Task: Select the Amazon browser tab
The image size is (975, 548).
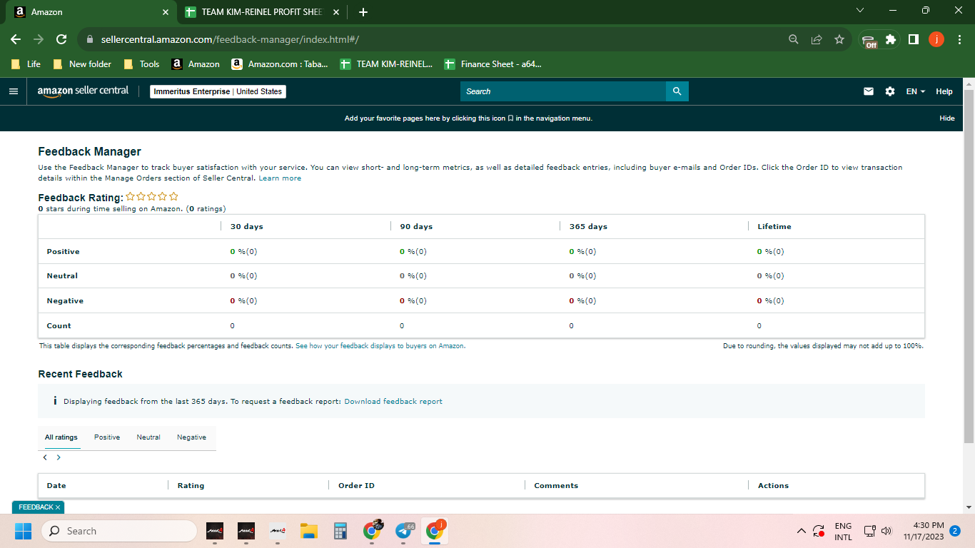Action: click(x=92, y=12)
